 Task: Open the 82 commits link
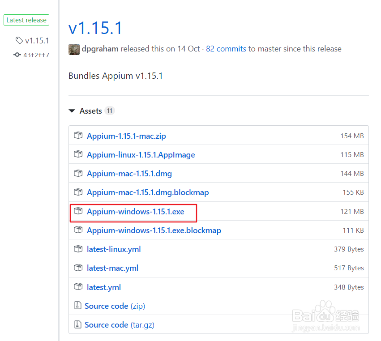[226, 49]
